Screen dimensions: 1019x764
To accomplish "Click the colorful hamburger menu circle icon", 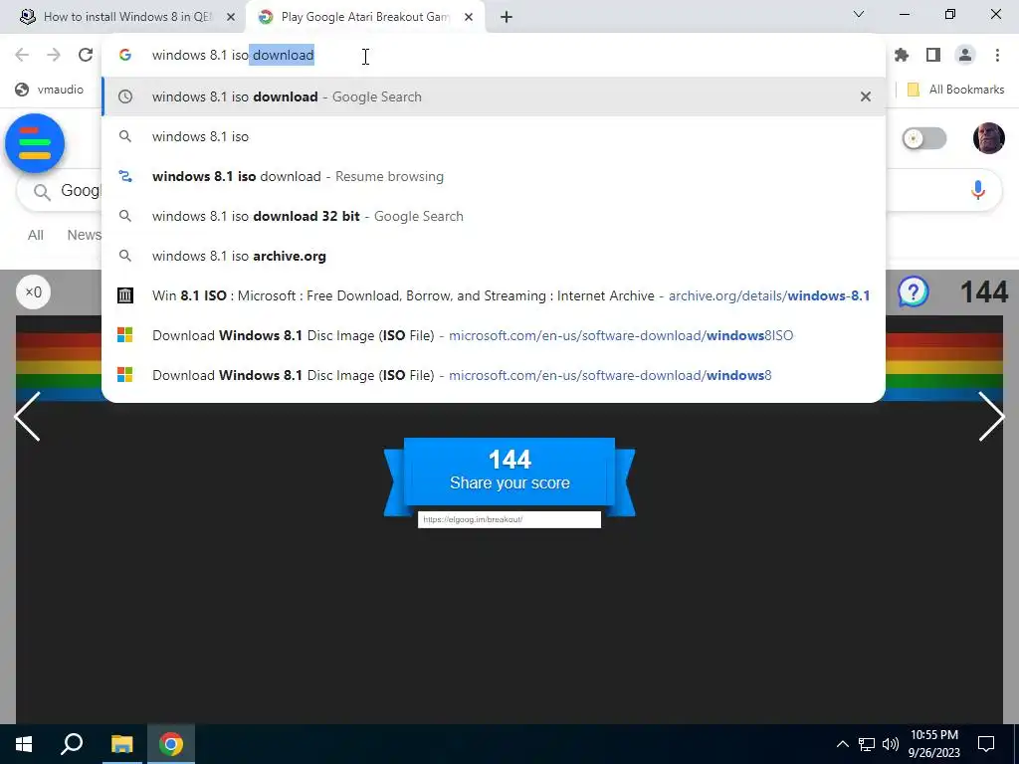I will (35, 143).
